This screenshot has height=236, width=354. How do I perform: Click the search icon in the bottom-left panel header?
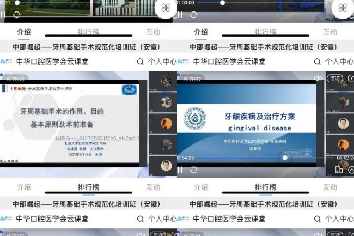point(141,219)
